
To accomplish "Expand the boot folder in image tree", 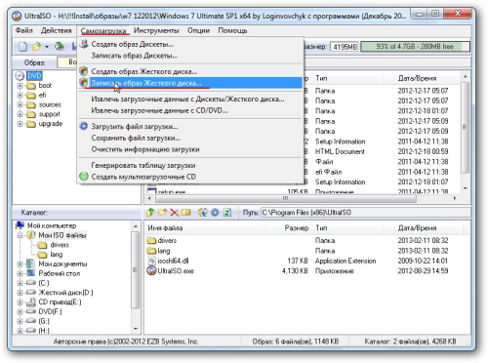I will pyautogui.click(x=20, y=86).
